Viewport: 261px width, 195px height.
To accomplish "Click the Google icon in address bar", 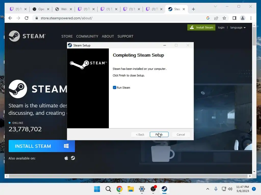I will (x=208, y=18).
